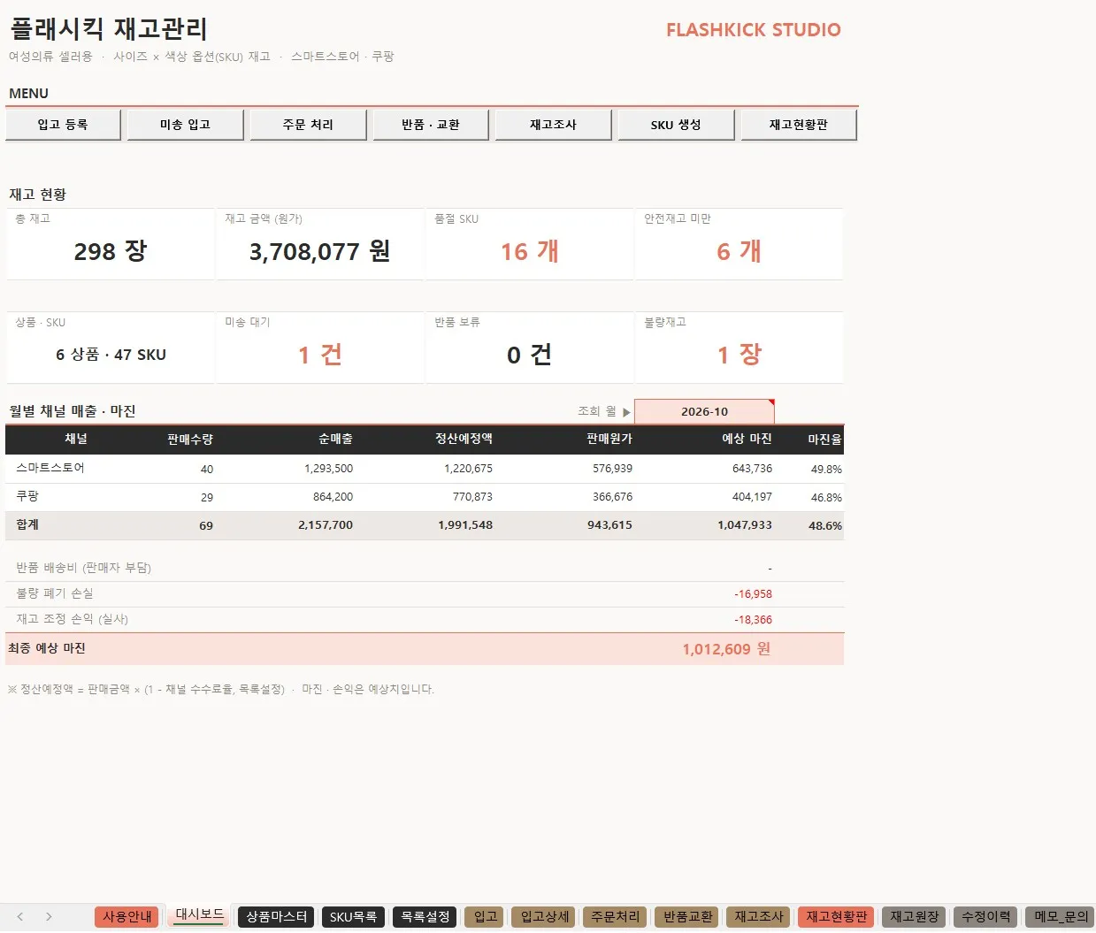The height and width of the screenshot is (933, 1096).
Task: Click the 순매출 column header
Action: tap(335, 439)
